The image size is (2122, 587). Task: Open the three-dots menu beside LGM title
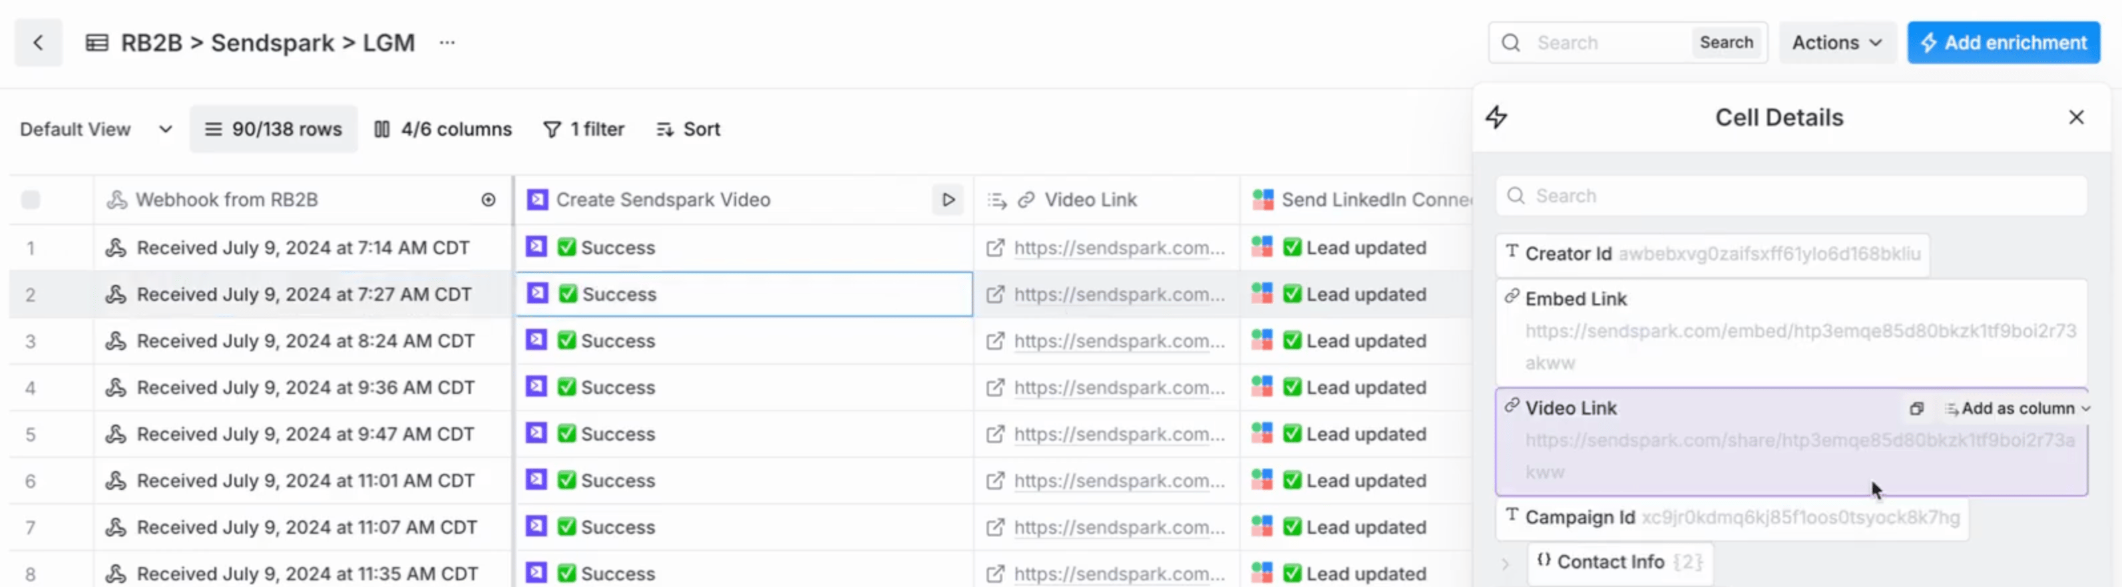(x=447, y=43)
